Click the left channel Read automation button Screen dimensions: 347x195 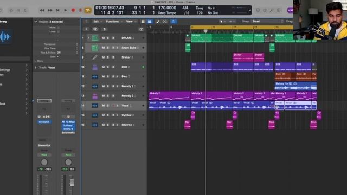coord(44,155)
